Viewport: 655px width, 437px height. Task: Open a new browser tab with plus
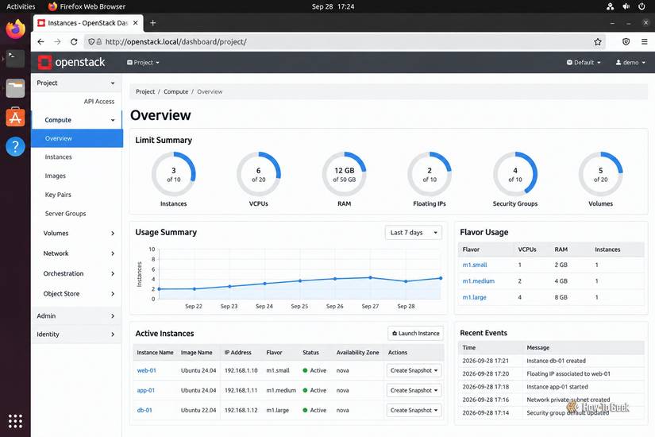[153, 23]
